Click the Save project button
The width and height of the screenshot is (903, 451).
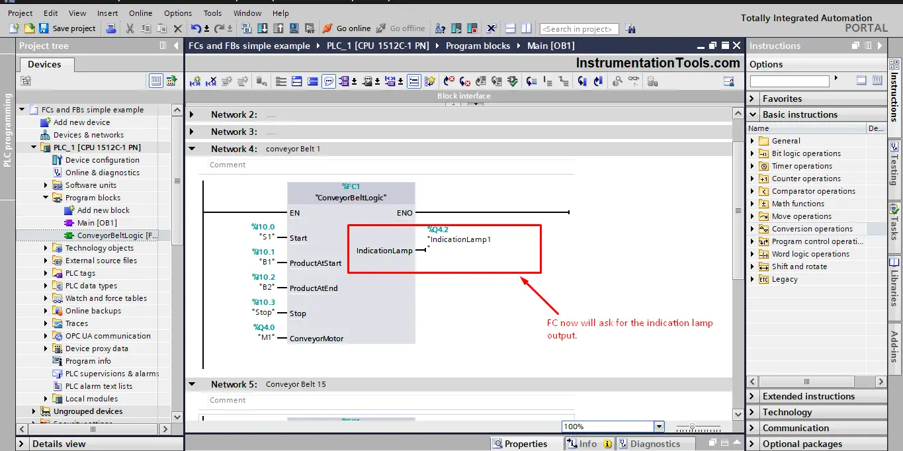(x=67, y=28)
